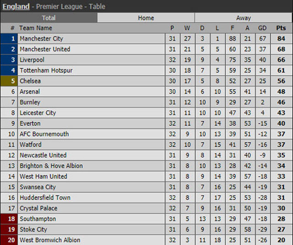Select the Total tab
293x245 pixels.
point(49,18)
